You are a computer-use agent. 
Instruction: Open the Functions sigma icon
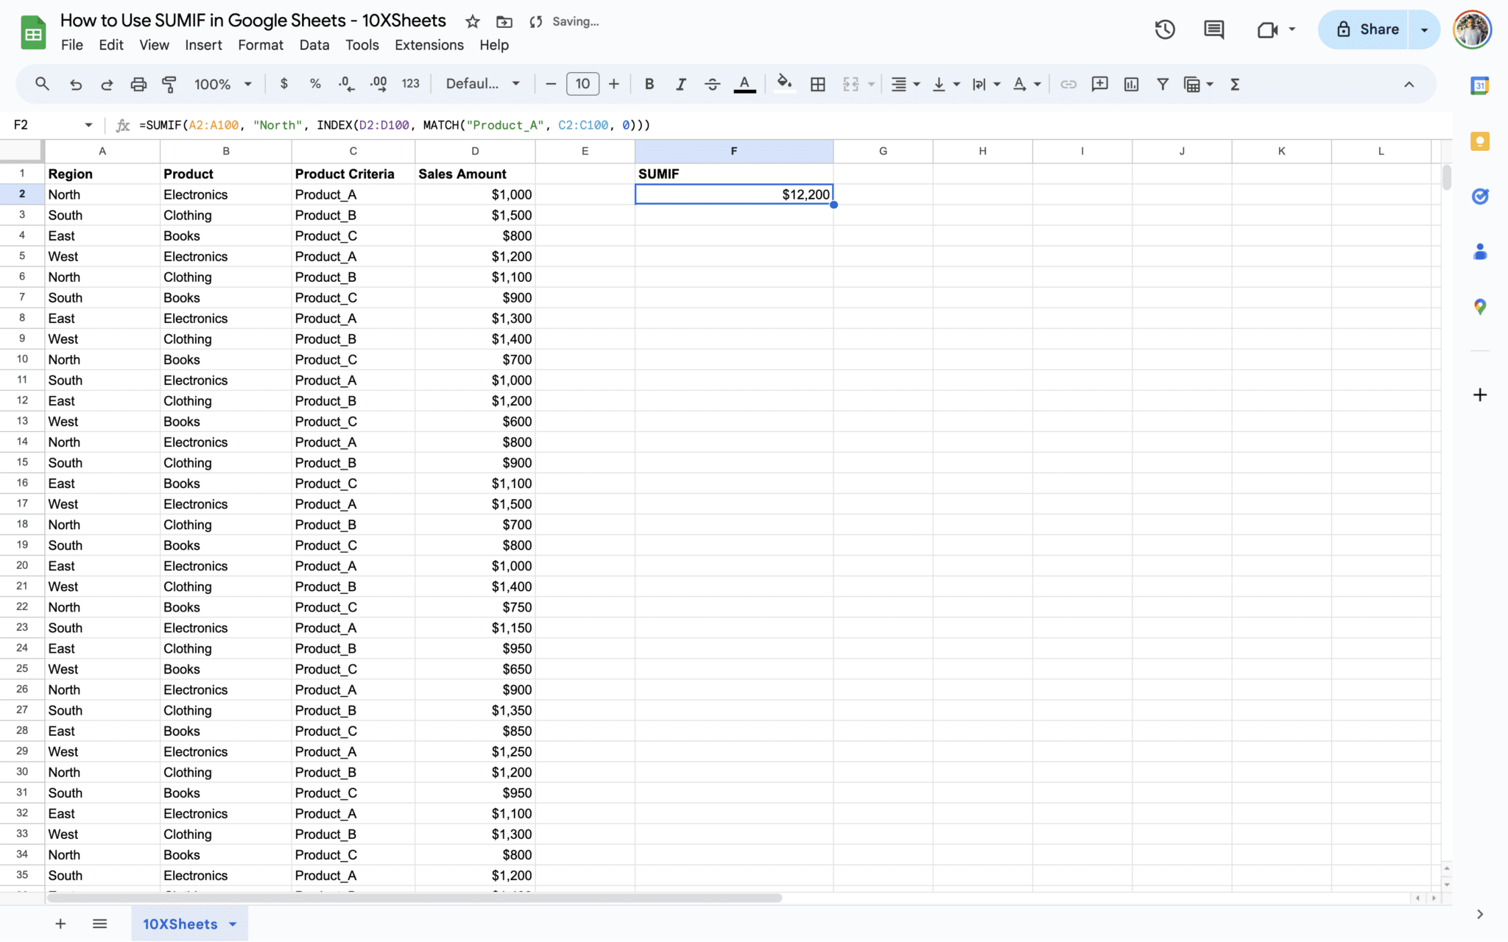pos(1235,84)
